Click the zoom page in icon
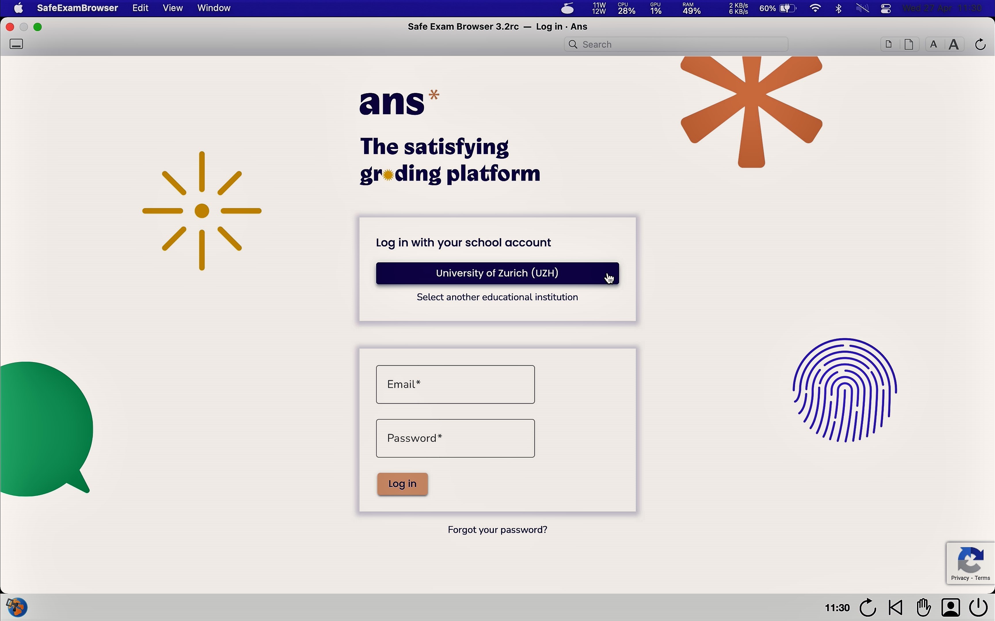 pyautogui.click(x=910, y=44)
